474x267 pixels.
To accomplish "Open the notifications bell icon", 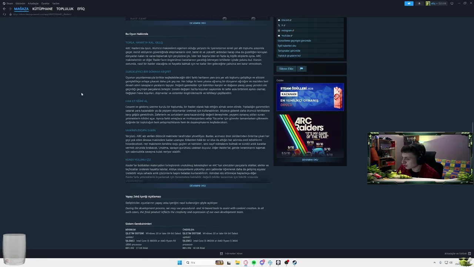I will [419, 3].
